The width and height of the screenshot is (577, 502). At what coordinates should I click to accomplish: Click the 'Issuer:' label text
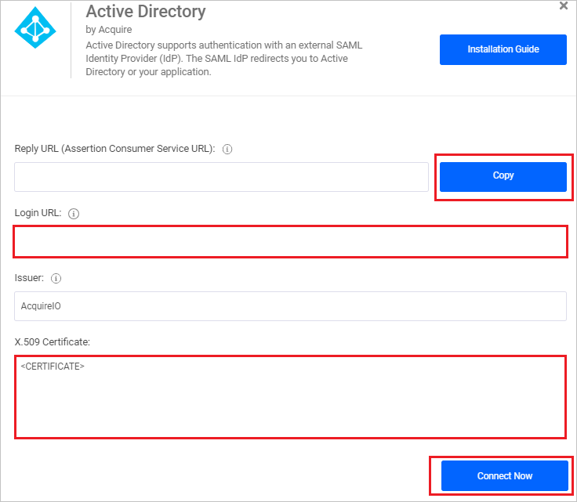coord(29,278)
